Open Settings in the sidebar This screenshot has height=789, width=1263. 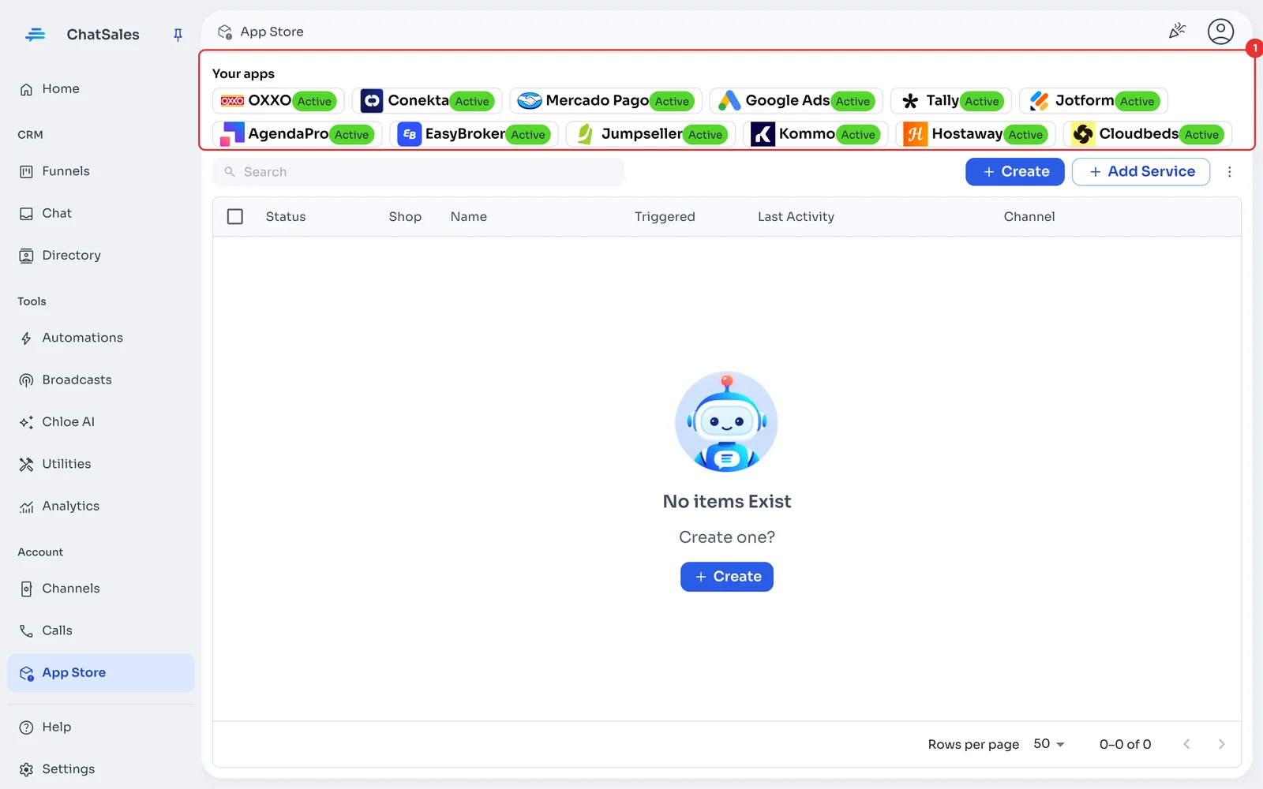[101, 769]
